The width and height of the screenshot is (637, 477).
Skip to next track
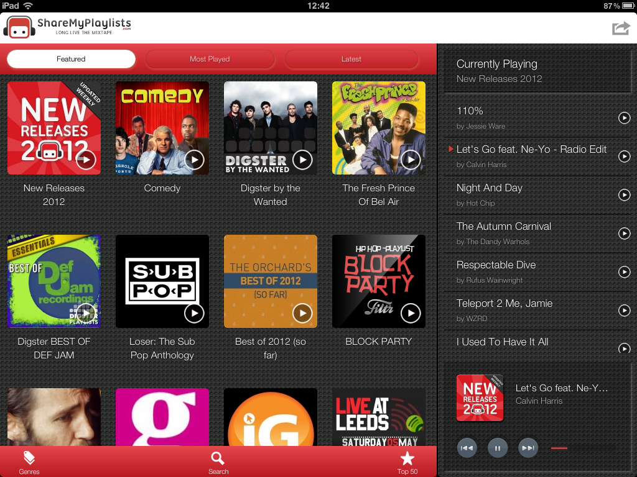[x=528, y=448]
